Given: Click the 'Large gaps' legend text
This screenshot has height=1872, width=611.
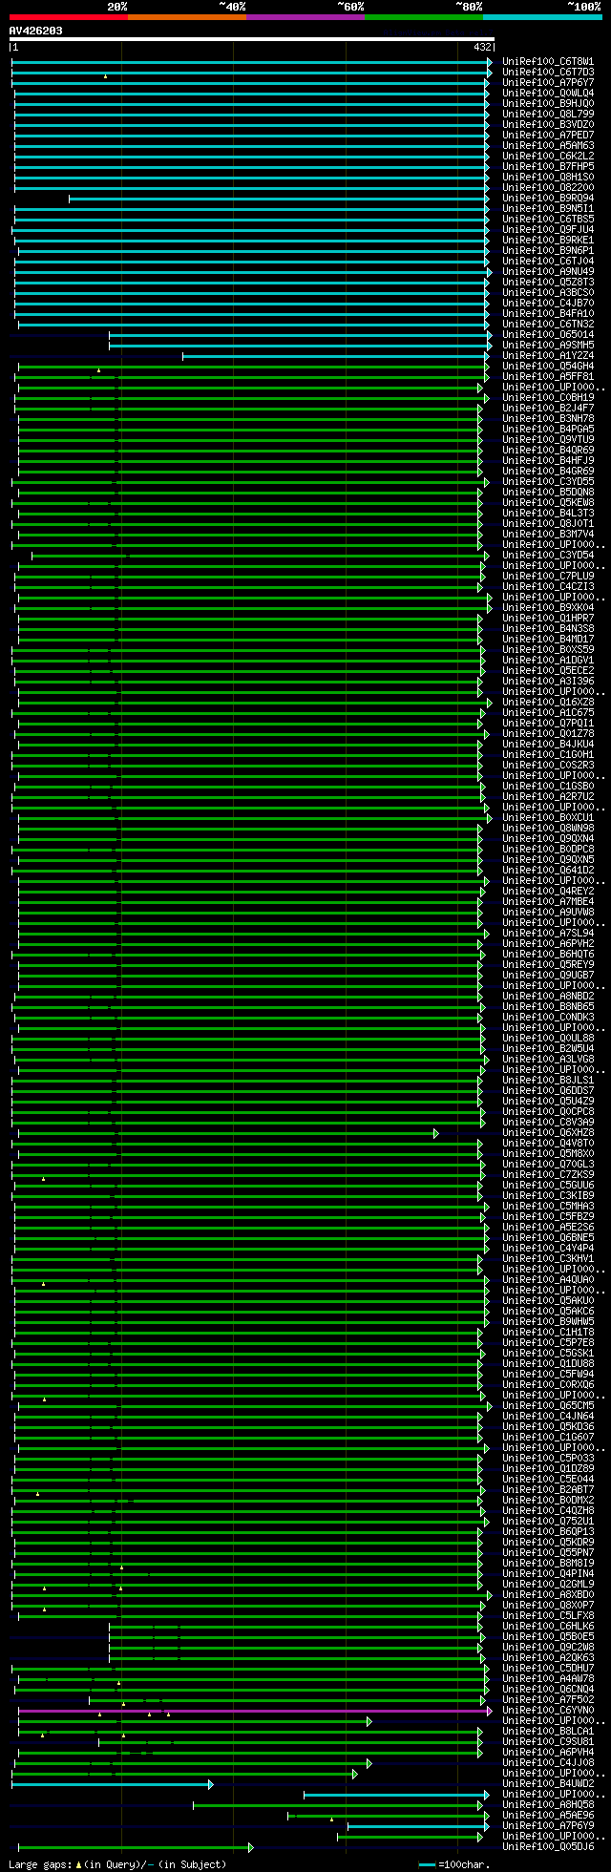Looking at the screenshot, I should pos(39,1864).
